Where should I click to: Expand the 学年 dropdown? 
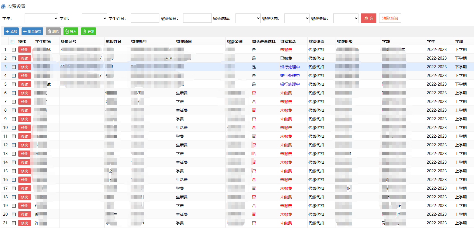tap(41, 18)
